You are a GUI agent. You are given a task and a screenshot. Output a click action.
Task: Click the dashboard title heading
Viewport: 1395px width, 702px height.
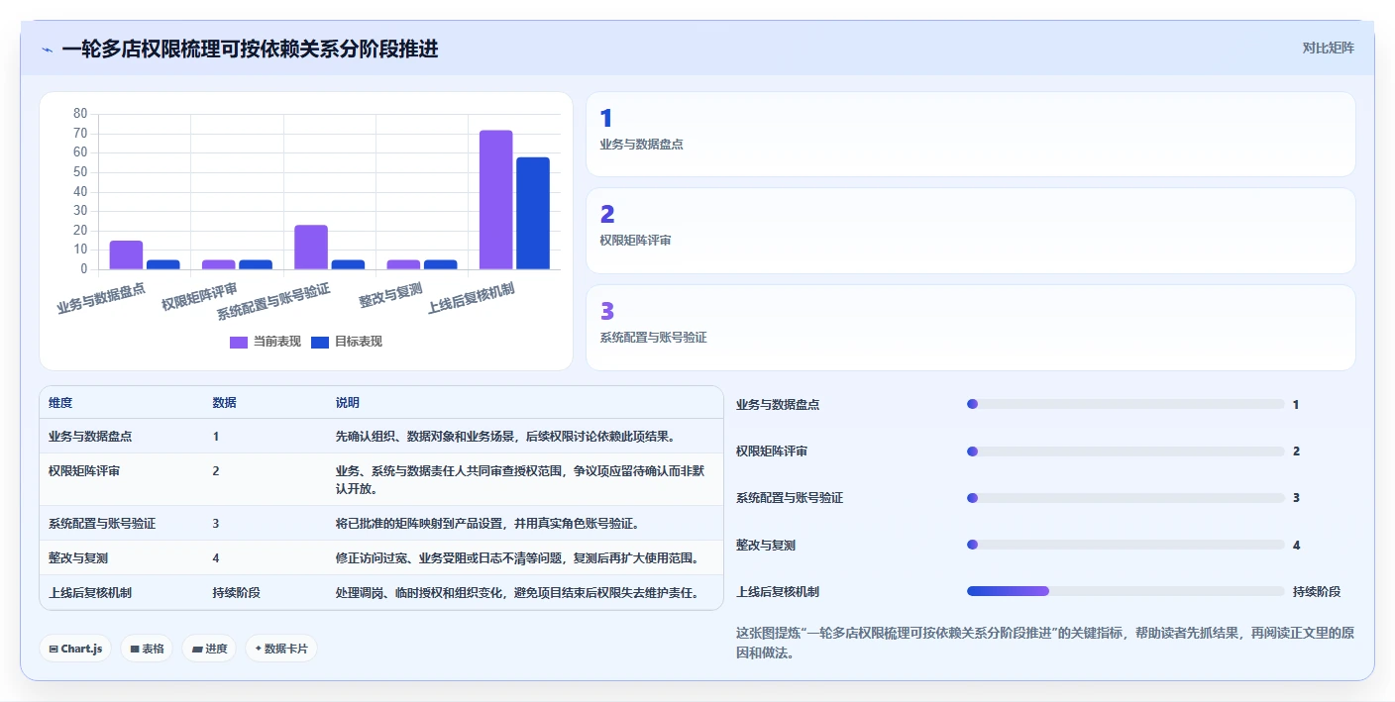coord(250,50)
